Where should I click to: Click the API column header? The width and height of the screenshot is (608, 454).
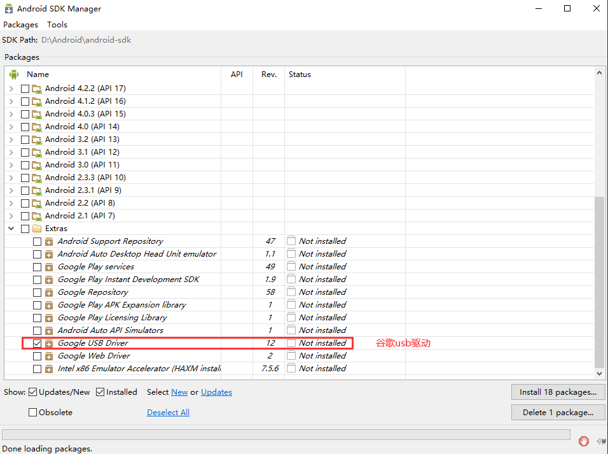click(x=237, y=74)
